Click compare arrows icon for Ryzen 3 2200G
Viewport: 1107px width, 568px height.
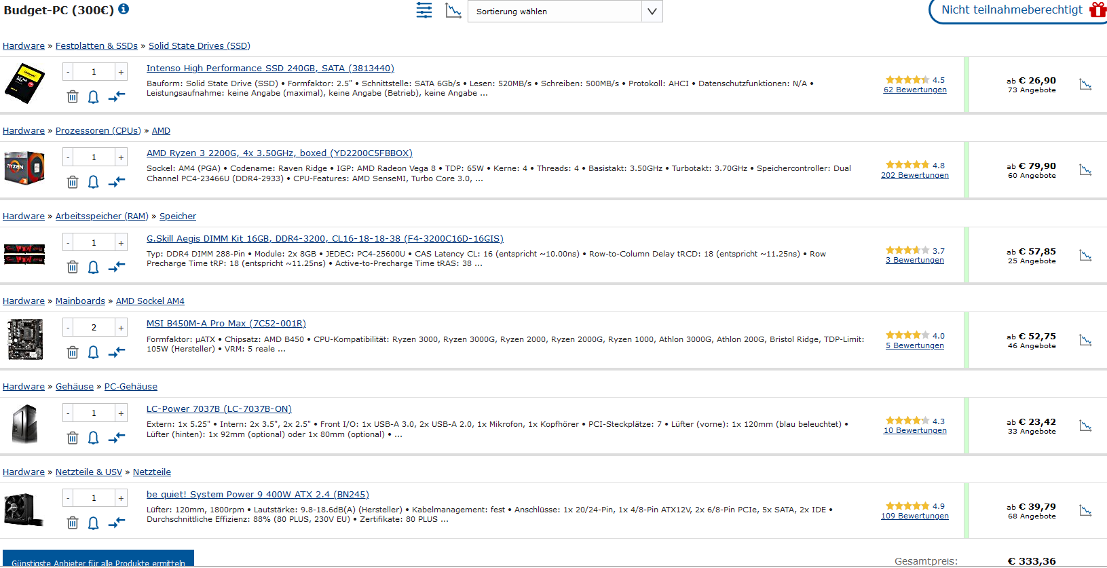(x=117, y=182)
